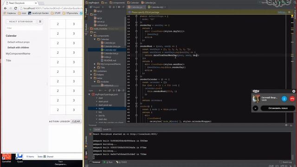Screen dimensions: 297x167
Task: Open the STUFF bookmarks folder
Action: [x=56, y=13]
